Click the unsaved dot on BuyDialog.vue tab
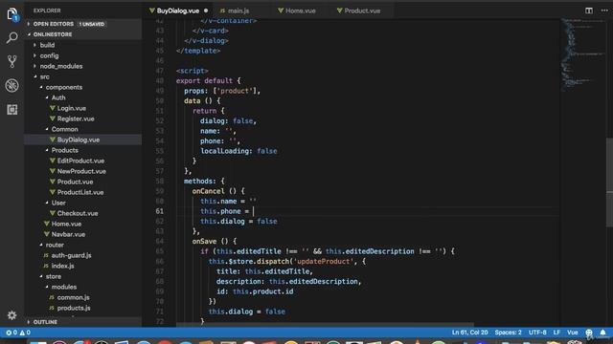This screenshot has width=613, height=344. pyautogui.click(x=206, y=11)
